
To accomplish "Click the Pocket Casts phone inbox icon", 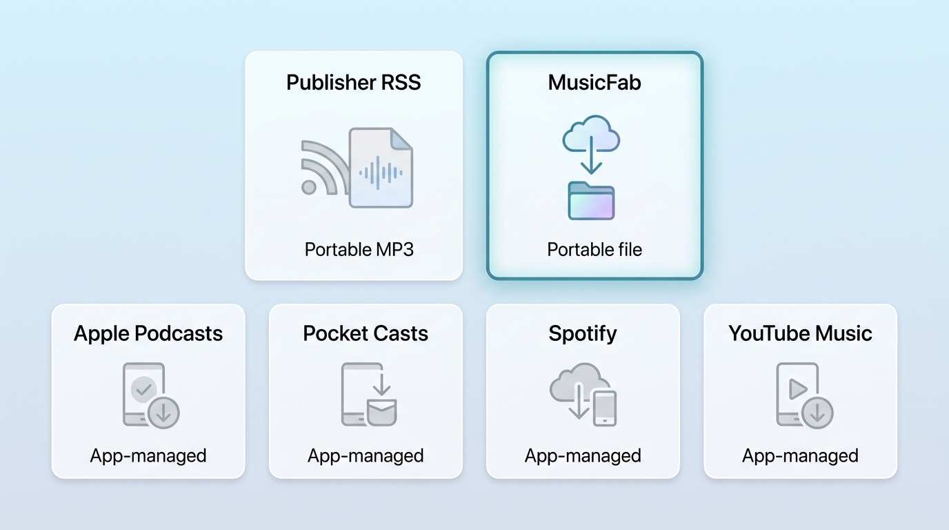I will point(369,395).
